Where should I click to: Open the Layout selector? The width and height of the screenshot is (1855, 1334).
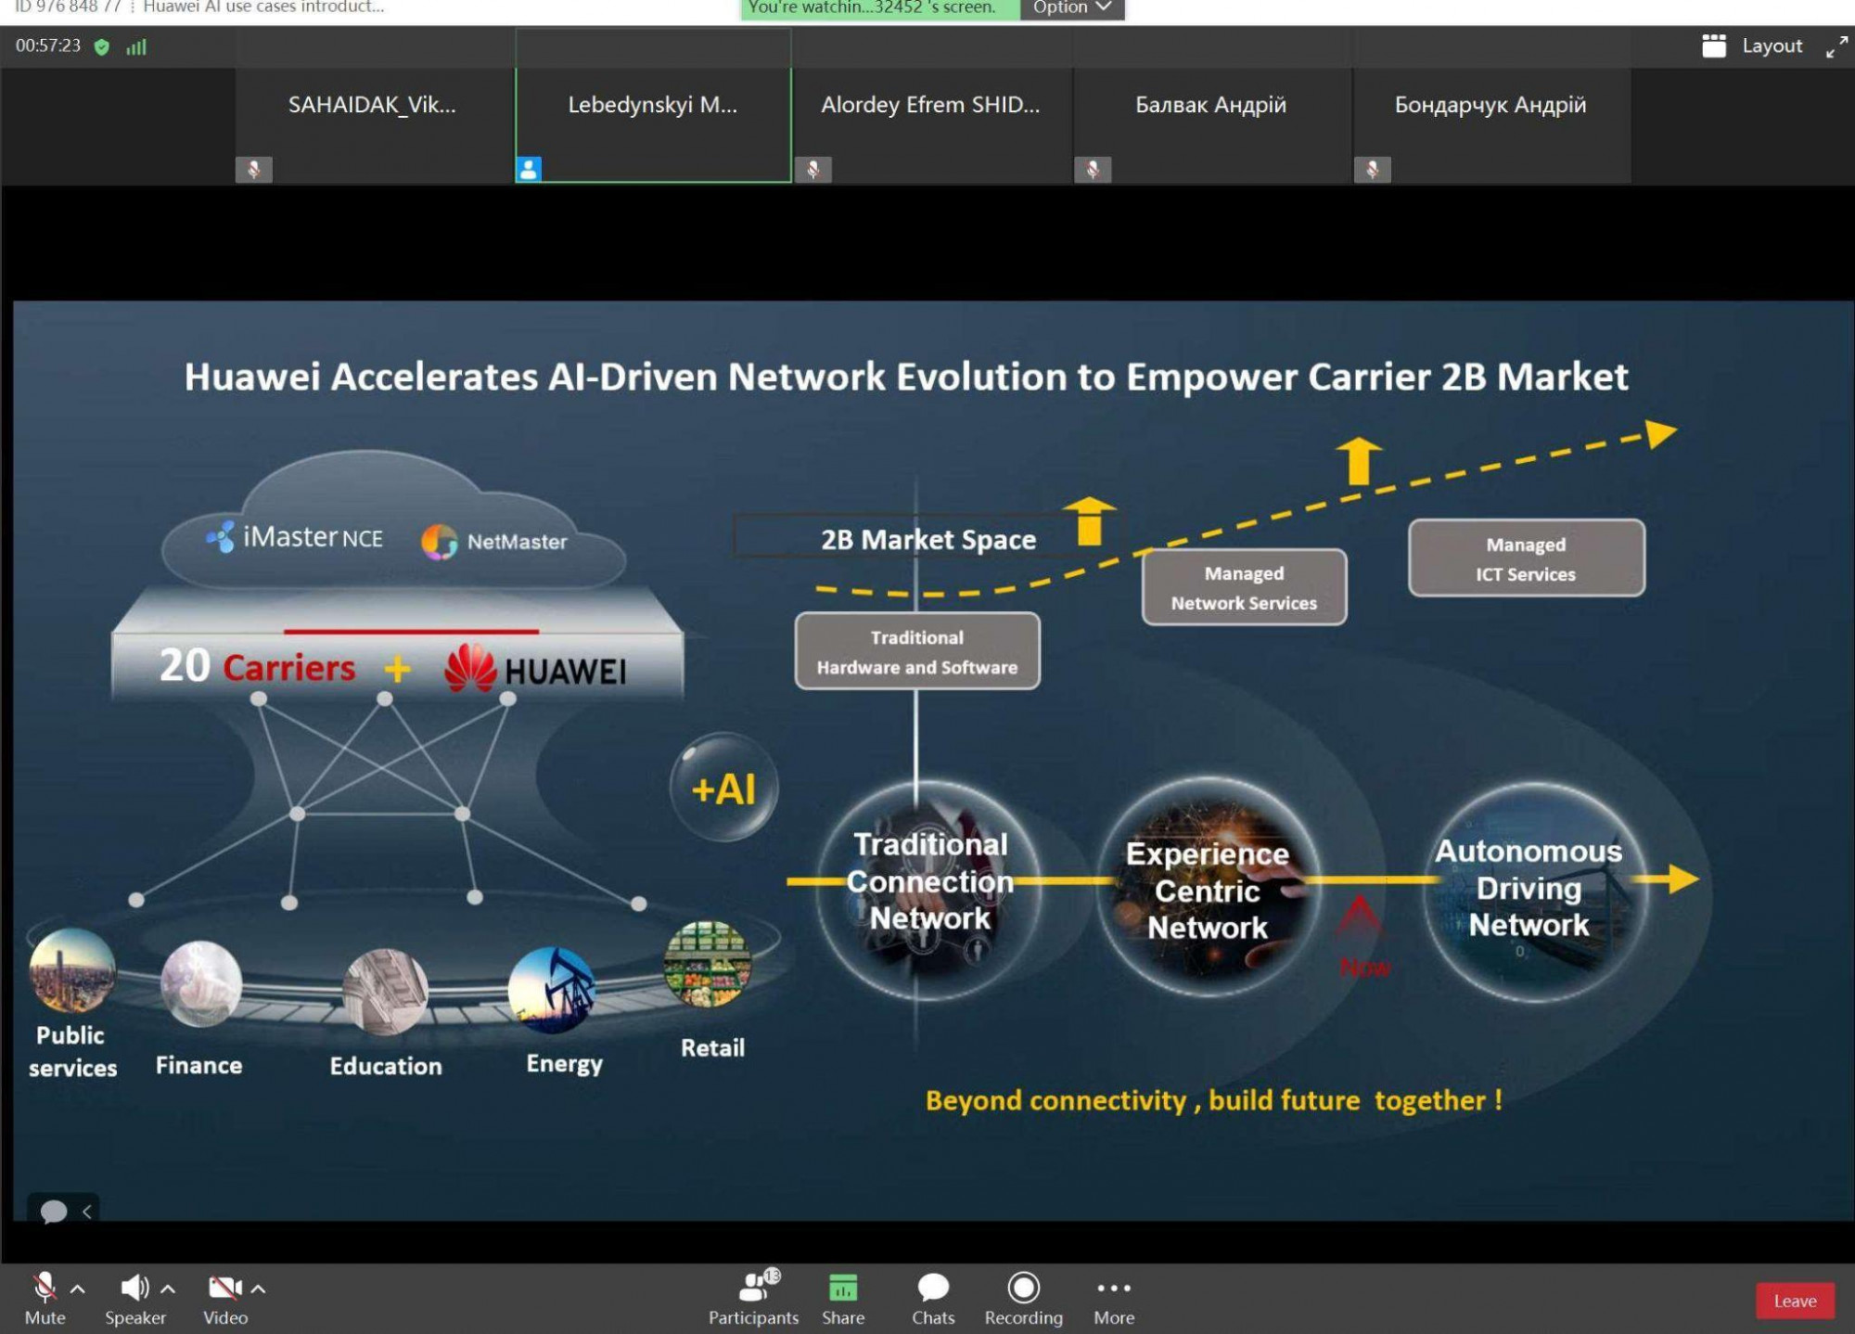point(1752,45)
